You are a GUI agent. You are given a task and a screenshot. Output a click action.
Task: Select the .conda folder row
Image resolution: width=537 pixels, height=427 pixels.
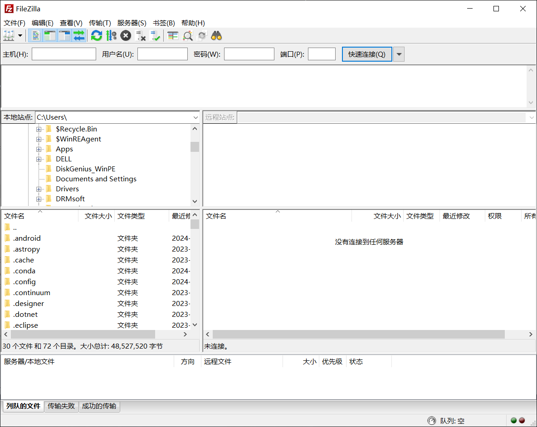click(97, 271)
